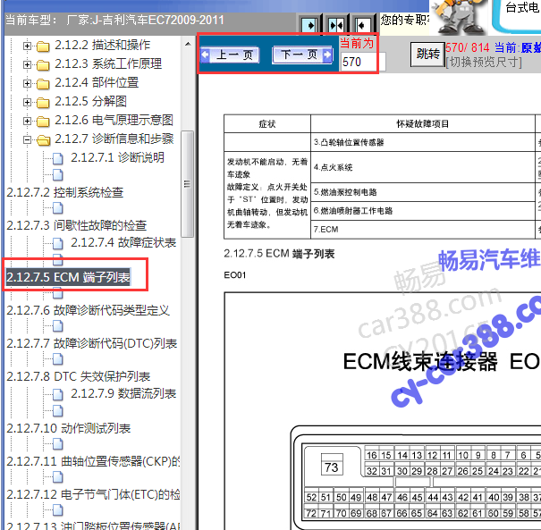Click the double-arrow panel toolbar icon
This screenshot has width=541, height=530.
[336, 25]
